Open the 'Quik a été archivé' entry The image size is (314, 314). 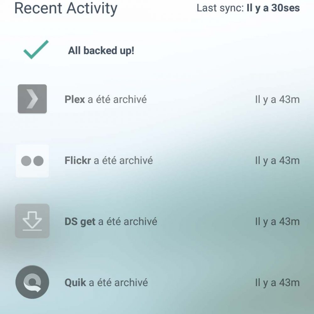(x=157, y=283)
